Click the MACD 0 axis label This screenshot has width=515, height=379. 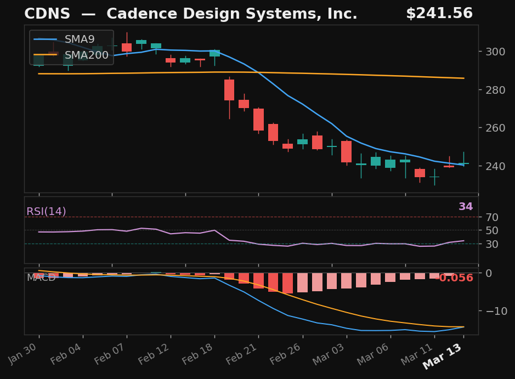pos(489,273)
